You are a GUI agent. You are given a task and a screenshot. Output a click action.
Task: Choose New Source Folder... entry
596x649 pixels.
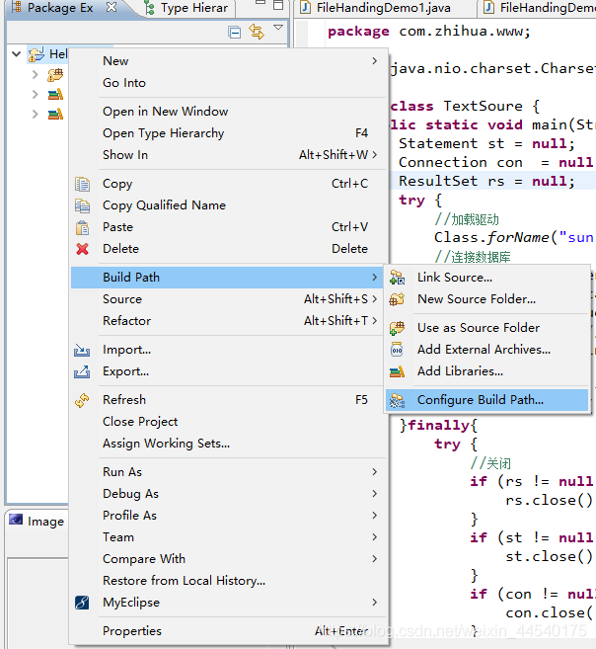click(x=486, y=299)
